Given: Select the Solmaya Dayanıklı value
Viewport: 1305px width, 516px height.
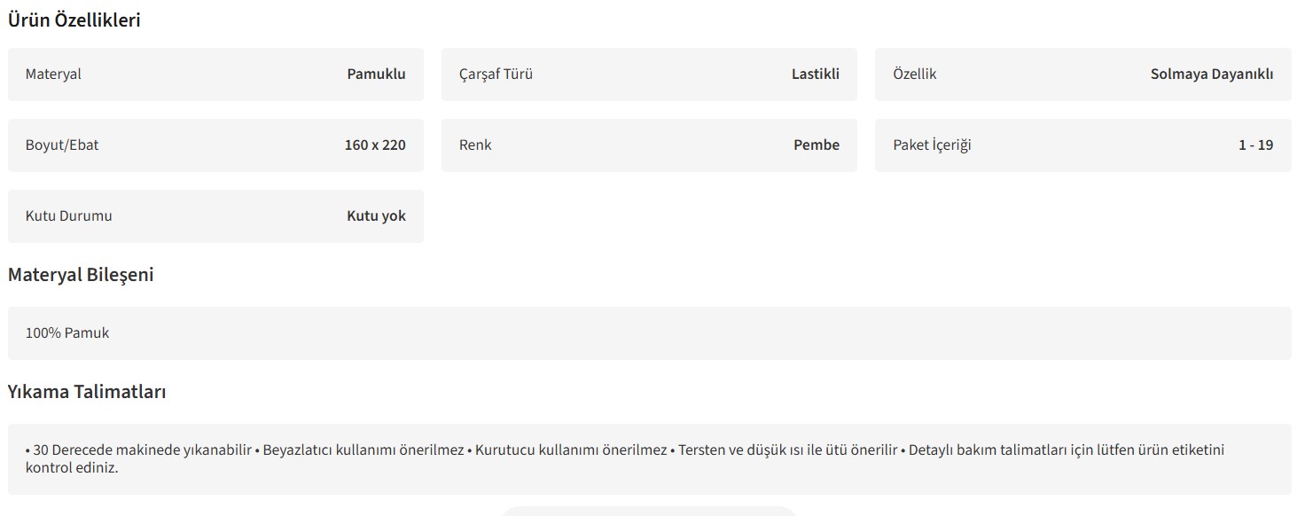Looking at the screenshot, I should pos(1211,74).
